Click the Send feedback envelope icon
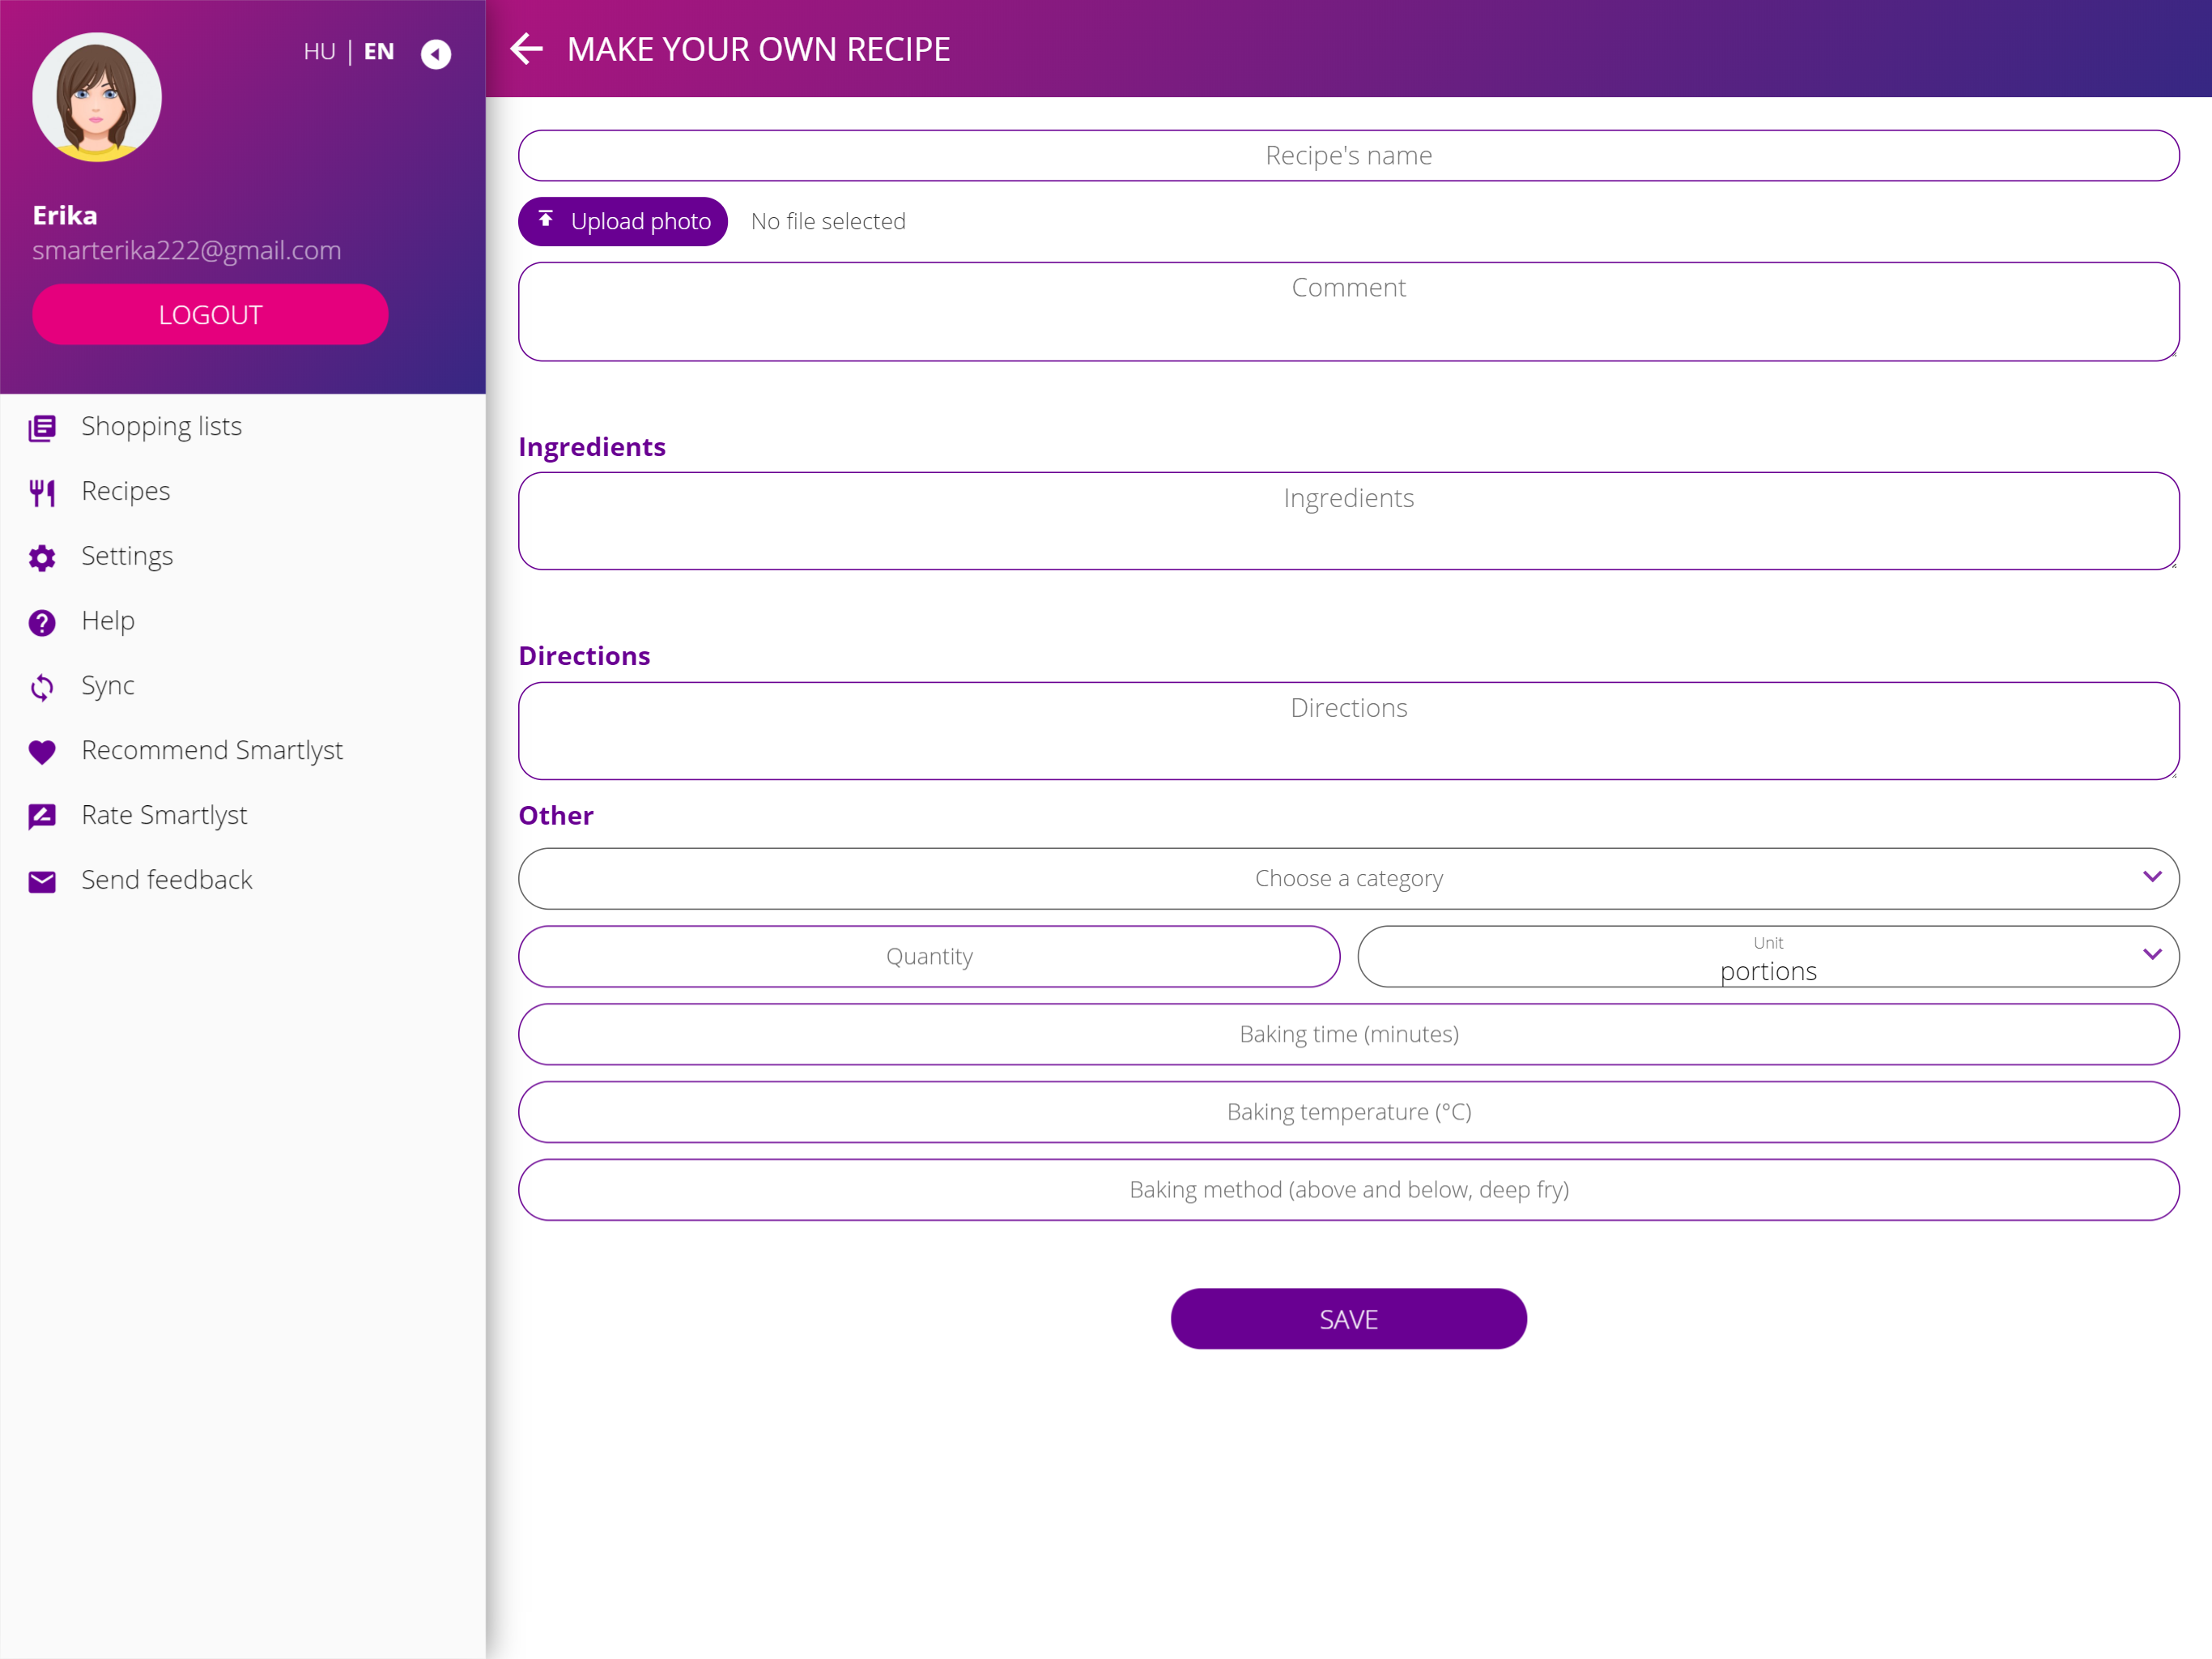The height and width of the screenshot is (1659, 2212). click(x=42, y=881)
